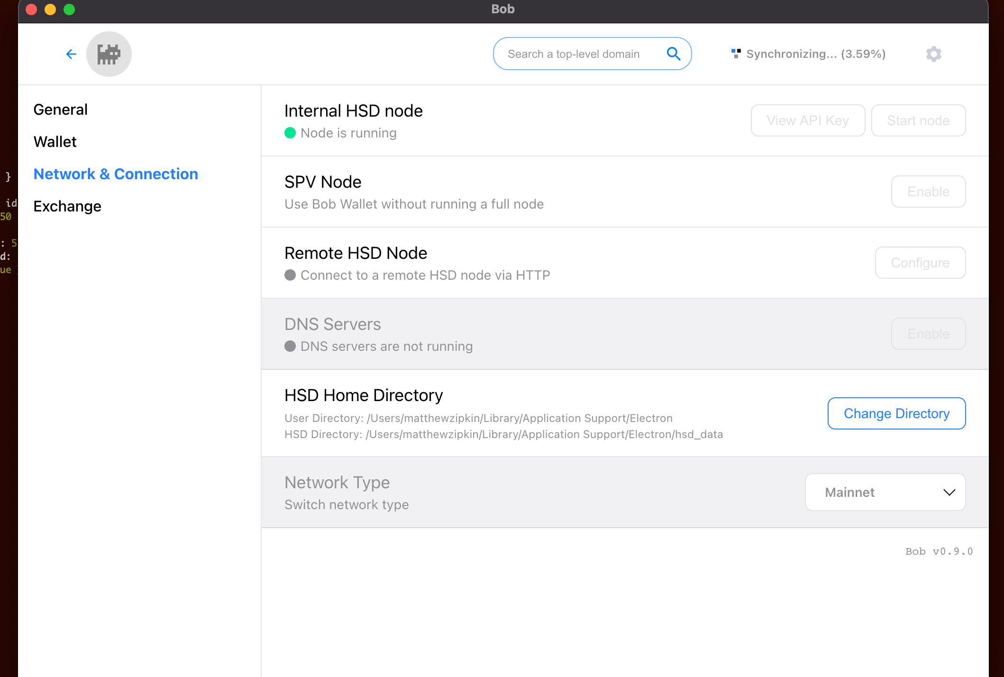Viewport: 1004px width, 677px height.
Task: Open the Wallet settings section
Action: [55, 142]
